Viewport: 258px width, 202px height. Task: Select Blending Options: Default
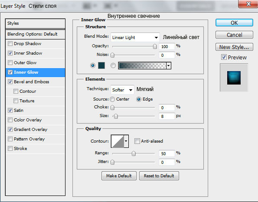(35, 34)
